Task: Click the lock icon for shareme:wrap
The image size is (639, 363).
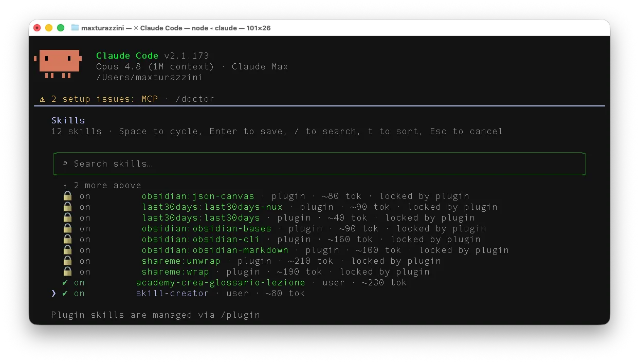Action: 67,271
